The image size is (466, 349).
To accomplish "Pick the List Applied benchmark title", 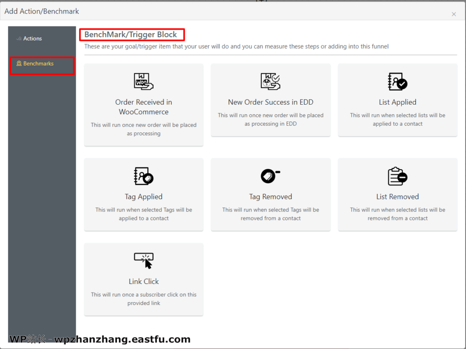I will click(x=398, y=102).
